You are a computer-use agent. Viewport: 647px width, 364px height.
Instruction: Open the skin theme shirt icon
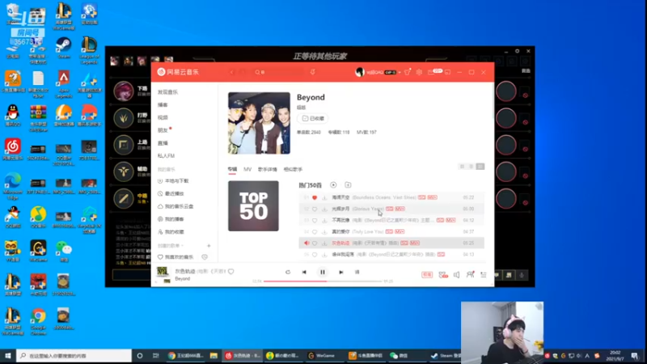pyautogui.click(x=408, y=72)
